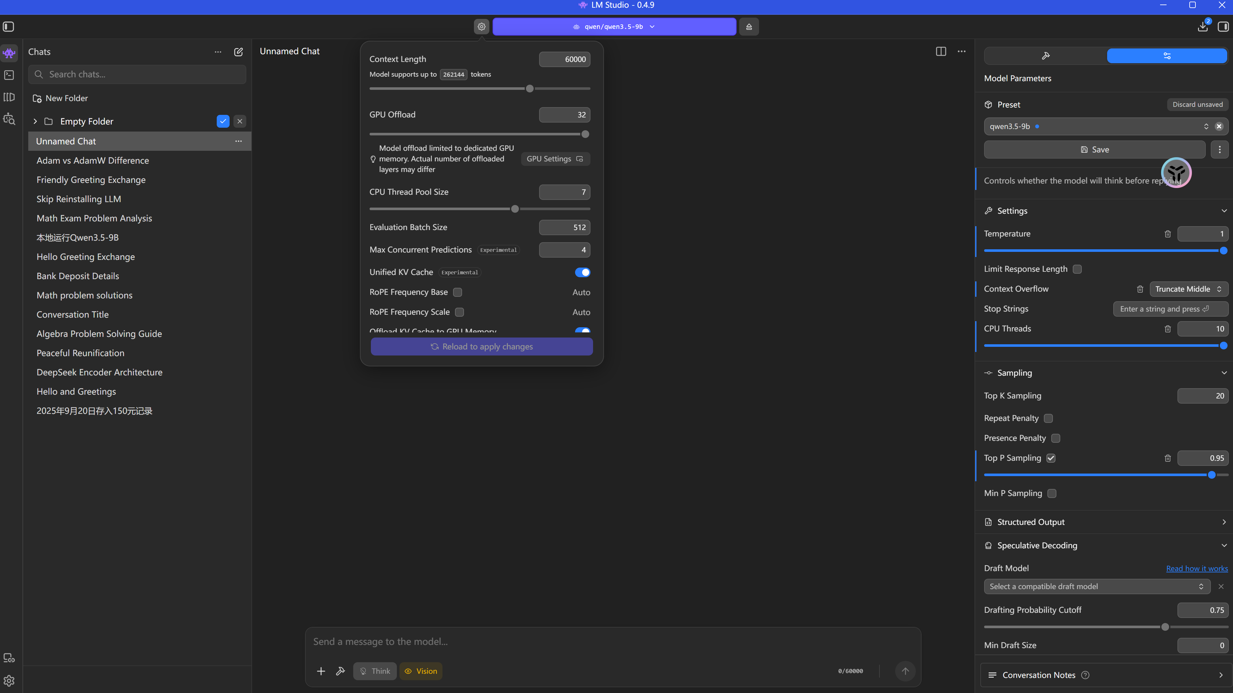Enable Limit Response Length checkbox
Viewport: 1233px width, 693px height.
[x=1078, y=269]
